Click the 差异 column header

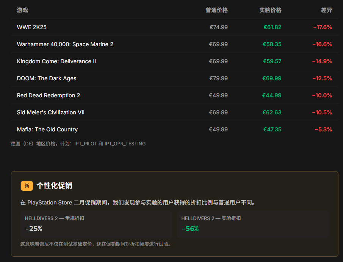(326, 10)
